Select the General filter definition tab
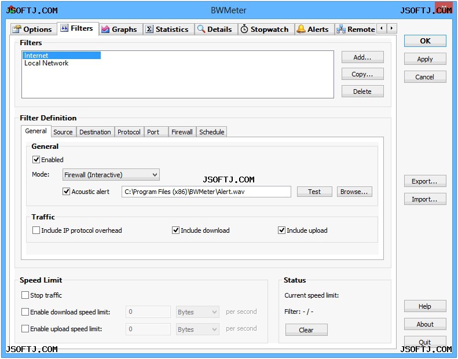The width and height of the screenshot is (458, 359). pos(36,131)
